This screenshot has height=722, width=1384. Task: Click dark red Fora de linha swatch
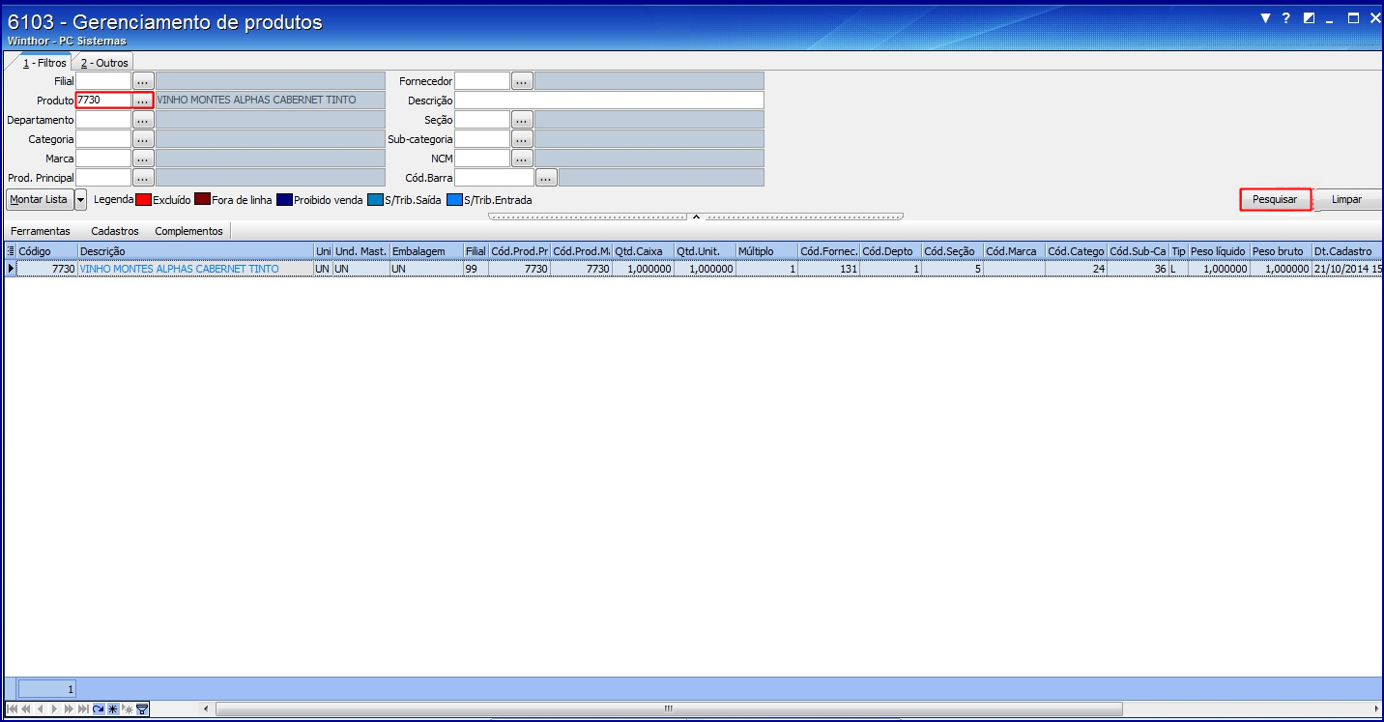click(202, 200)
